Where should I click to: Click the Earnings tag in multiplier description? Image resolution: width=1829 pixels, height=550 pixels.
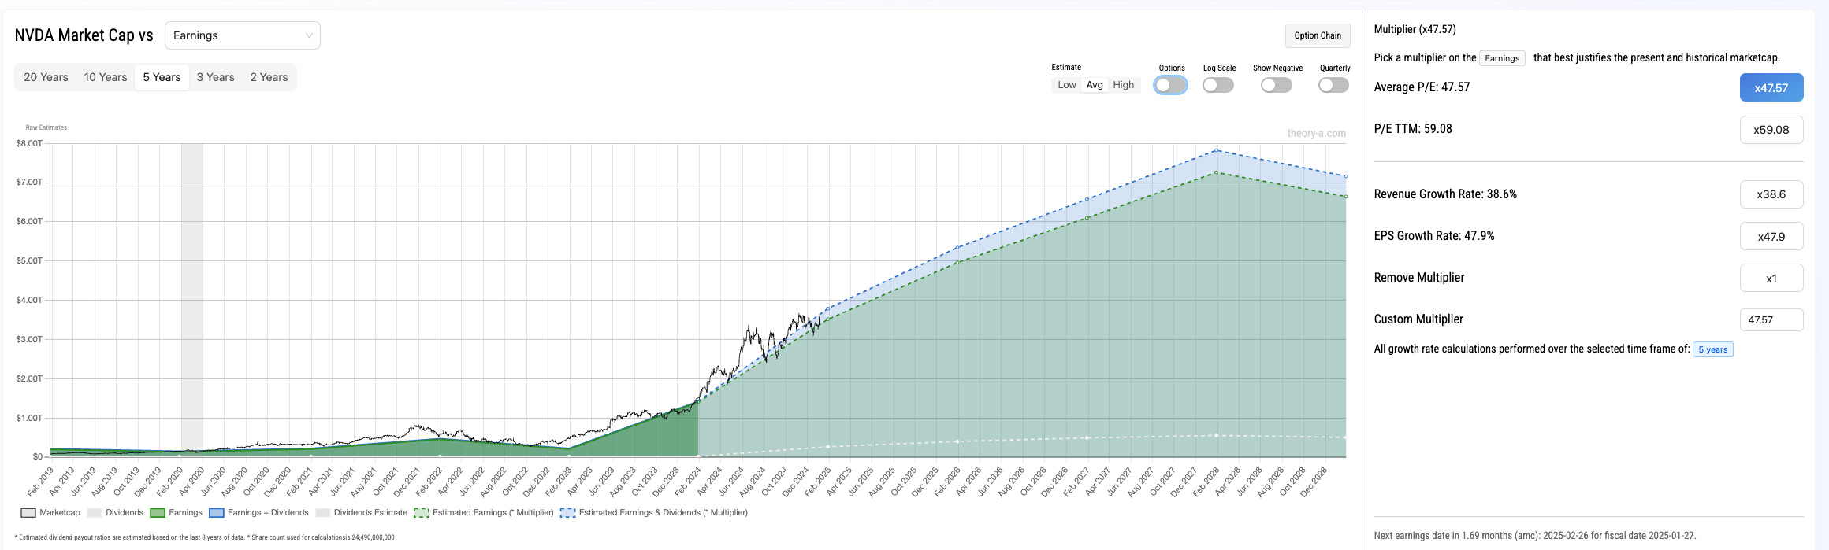tap(1502, 58)
